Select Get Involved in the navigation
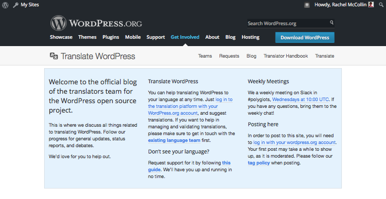 click(185, 37)
